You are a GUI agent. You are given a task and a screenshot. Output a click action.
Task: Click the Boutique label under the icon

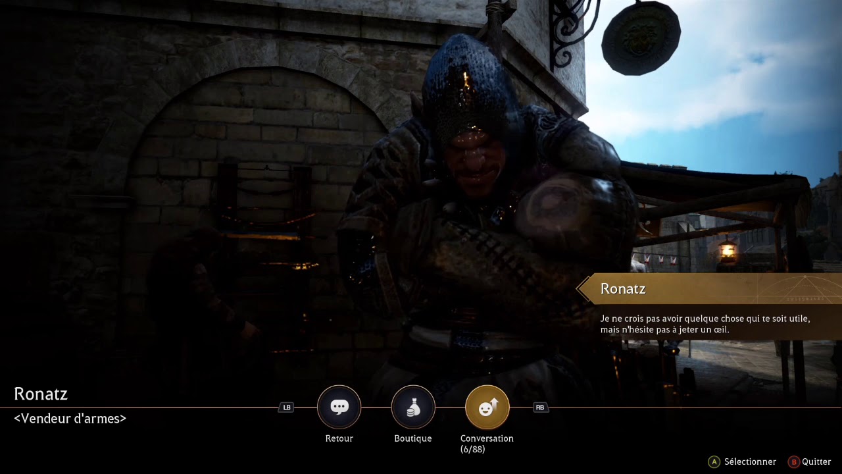413,438
